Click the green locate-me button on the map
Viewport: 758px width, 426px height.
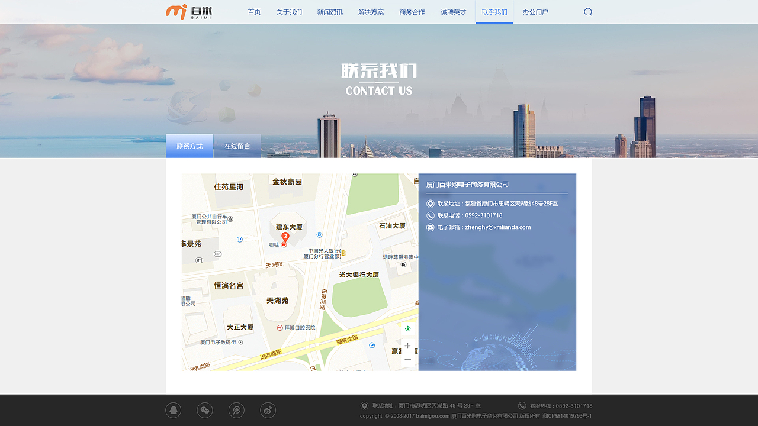407,328
